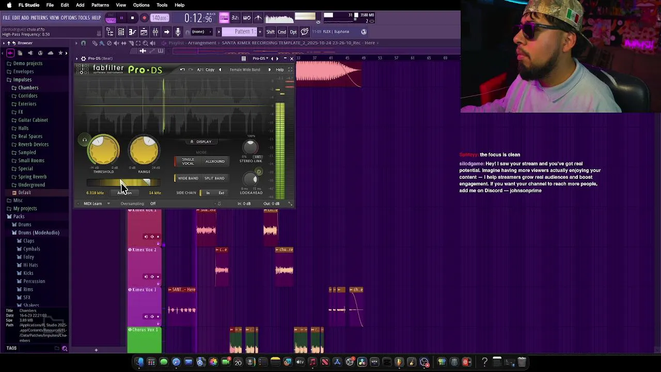Open the Patterns menu in macOS menu bar
The width and height of the screenshot is (661, 372).
coord(100,5)
